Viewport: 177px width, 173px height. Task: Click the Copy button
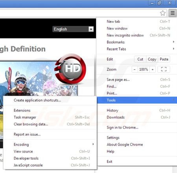tap(152, 59)
